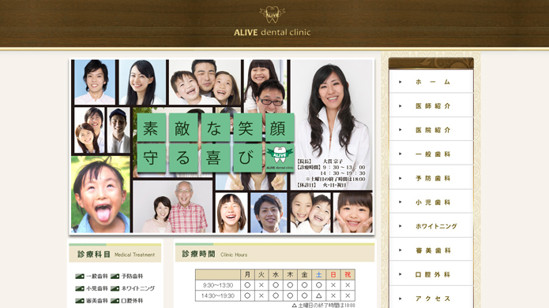Select 予防歯科 in the sidebar menu
Screen dimensions: 549x308
pyautogui.click(x=431, y=178)
